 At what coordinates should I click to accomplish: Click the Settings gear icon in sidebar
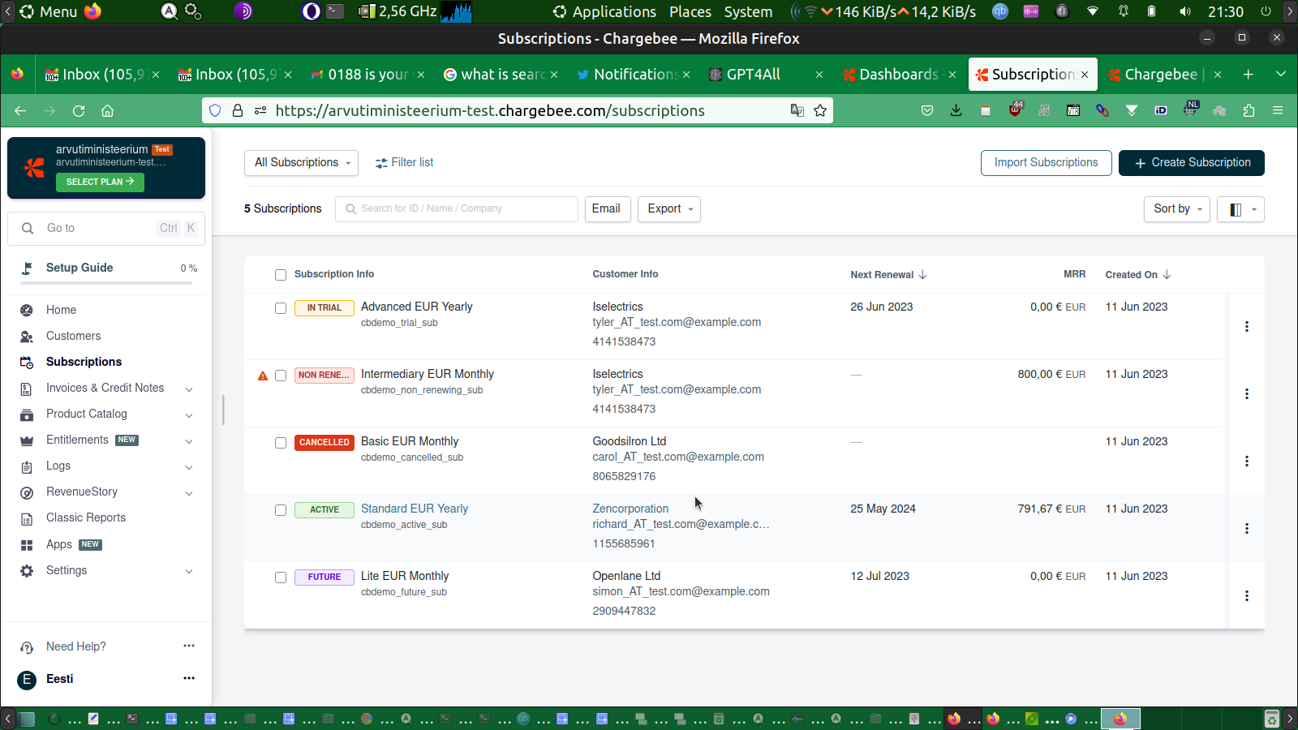tap(27, 571)
